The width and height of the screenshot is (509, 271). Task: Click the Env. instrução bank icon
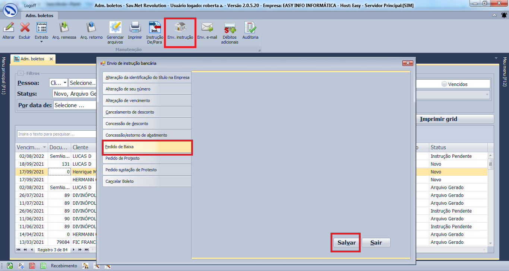coord(180,28)
